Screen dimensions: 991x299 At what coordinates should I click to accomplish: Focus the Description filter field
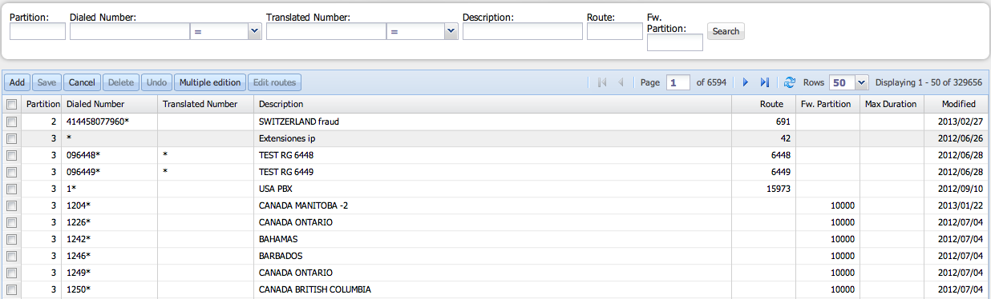523,31
